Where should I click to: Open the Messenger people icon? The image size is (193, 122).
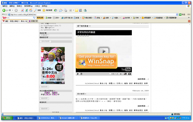point(85,10)
